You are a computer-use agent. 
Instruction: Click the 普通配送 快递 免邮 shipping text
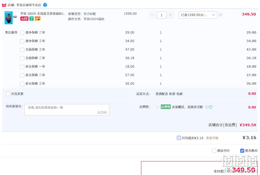tap(169, 94)
